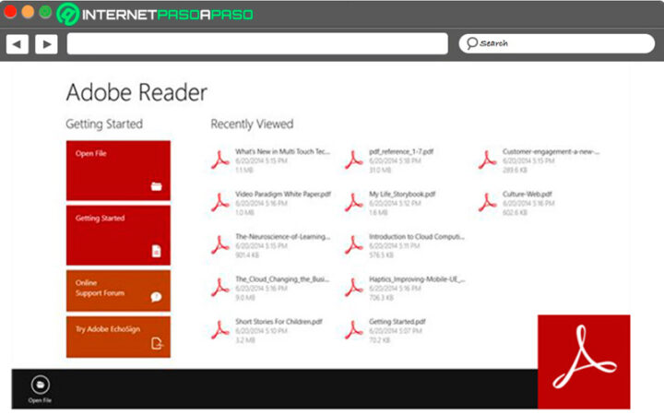Image resolution: width=664 pixels, height=415 pixels.
Task: Click the PDF icon for Short Stories For Children
Action: click(220, 328)
